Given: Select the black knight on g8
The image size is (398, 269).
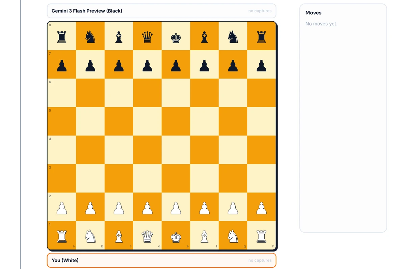Looking at the screenshot, I should [x=233, y=37].
